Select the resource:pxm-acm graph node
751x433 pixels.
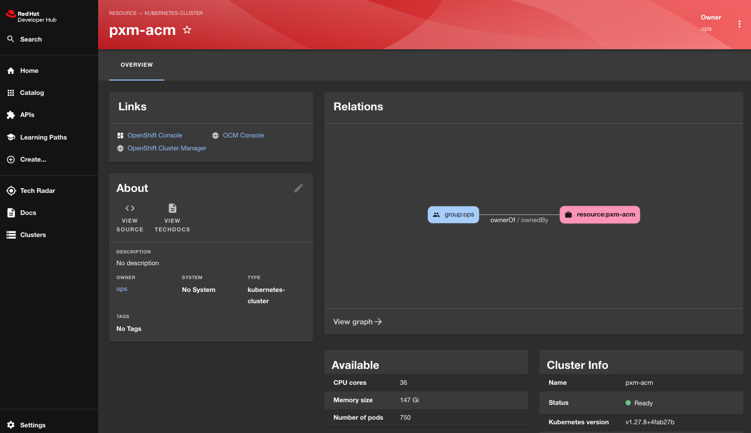click(x=600, y=214)
